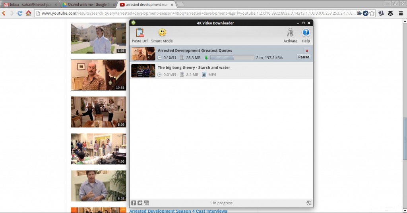Open Activate keys icon
Image resolution: width=407 pixels, height=213 pixels.
tap(290, 33)
